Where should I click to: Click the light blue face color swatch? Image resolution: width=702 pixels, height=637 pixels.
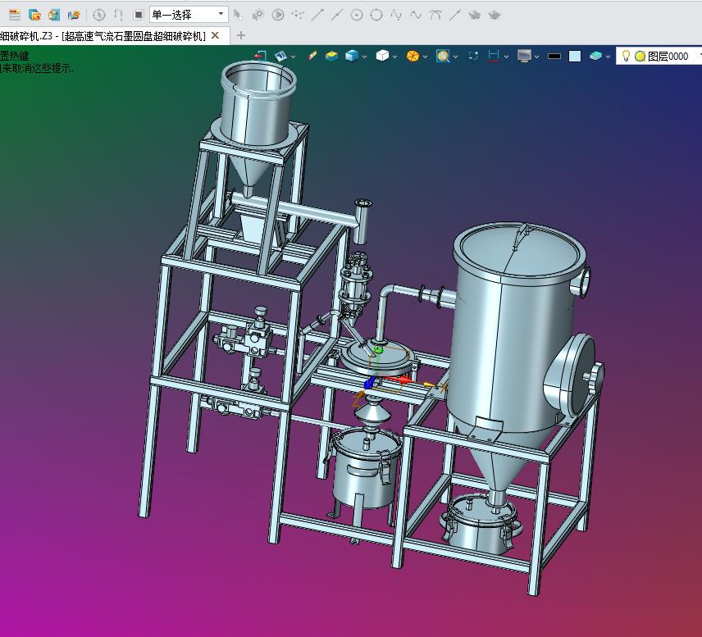(574, 56)
